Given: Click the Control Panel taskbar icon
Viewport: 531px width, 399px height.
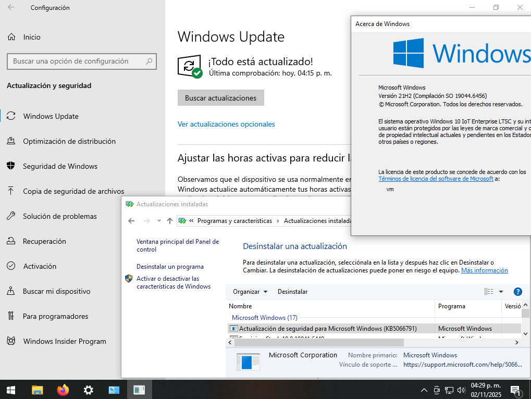Looking at the screenshot, I should pos(114,390).
